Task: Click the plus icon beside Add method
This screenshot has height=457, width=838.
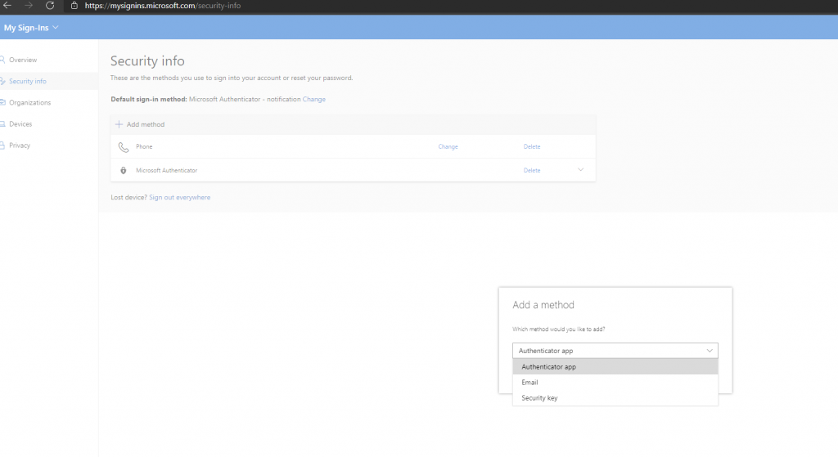Action: point(119,124)
